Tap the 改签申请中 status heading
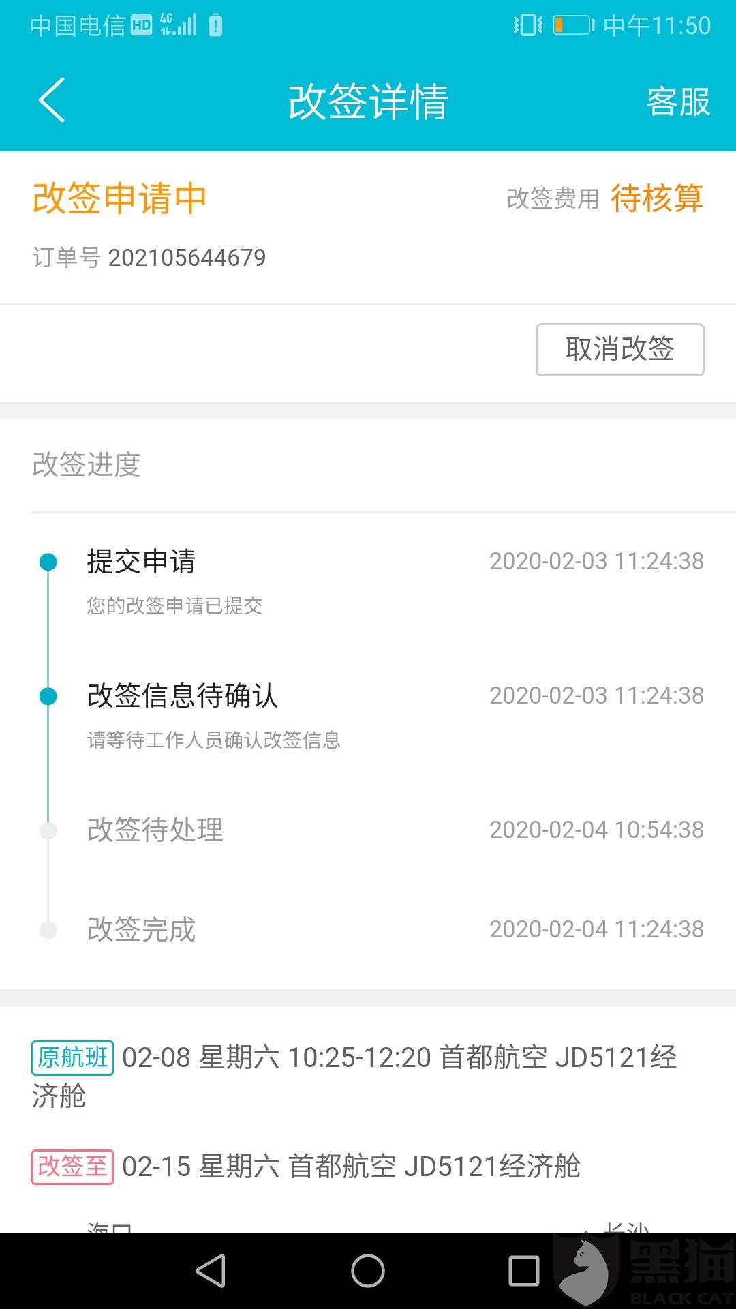 119,198
